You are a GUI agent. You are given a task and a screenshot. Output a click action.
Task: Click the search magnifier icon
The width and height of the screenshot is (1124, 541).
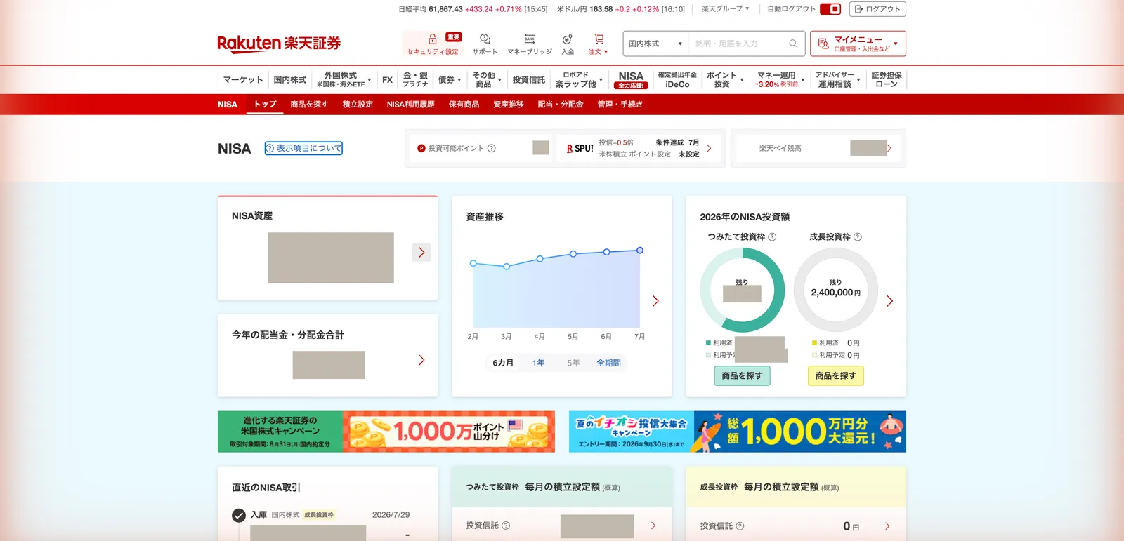tap(793, 44)
